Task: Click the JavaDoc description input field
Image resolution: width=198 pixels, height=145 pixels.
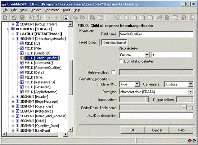Action: click(x=156, y=115)
